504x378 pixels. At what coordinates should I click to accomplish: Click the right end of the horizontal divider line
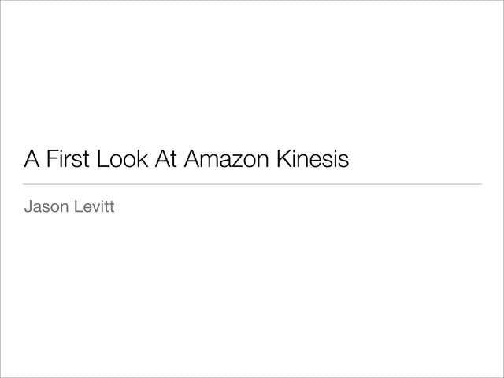[x=480, y=184]
